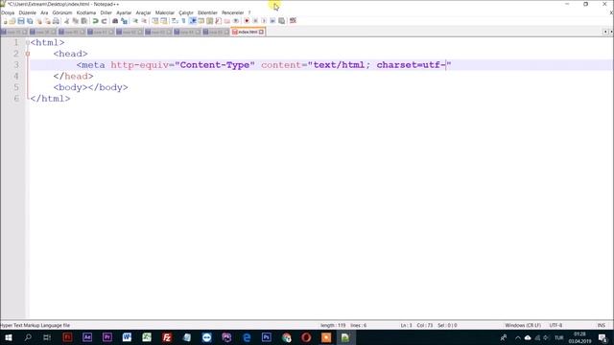This screenshot has height=345, width=614.
Task: Open the Function List toolbar icon
Action: pos(218,21)
